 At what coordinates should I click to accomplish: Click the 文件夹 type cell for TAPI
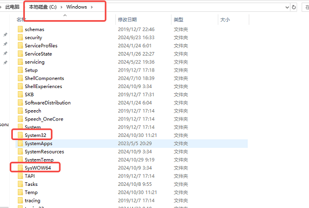pyautogui.click(x=181, y=176)
